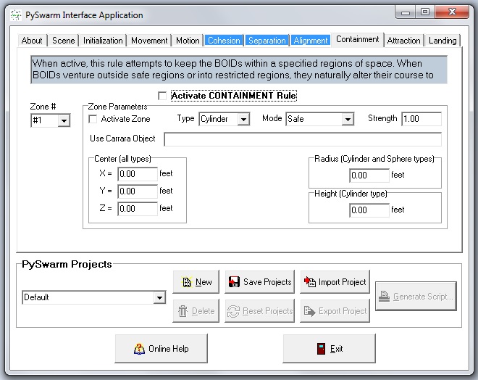
Task: Tick the Activate Zone checkbox
Action: (x=93, y=119)
